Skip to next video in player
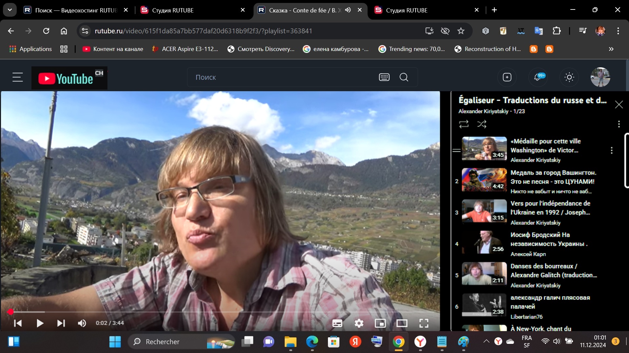 point(61,323)
